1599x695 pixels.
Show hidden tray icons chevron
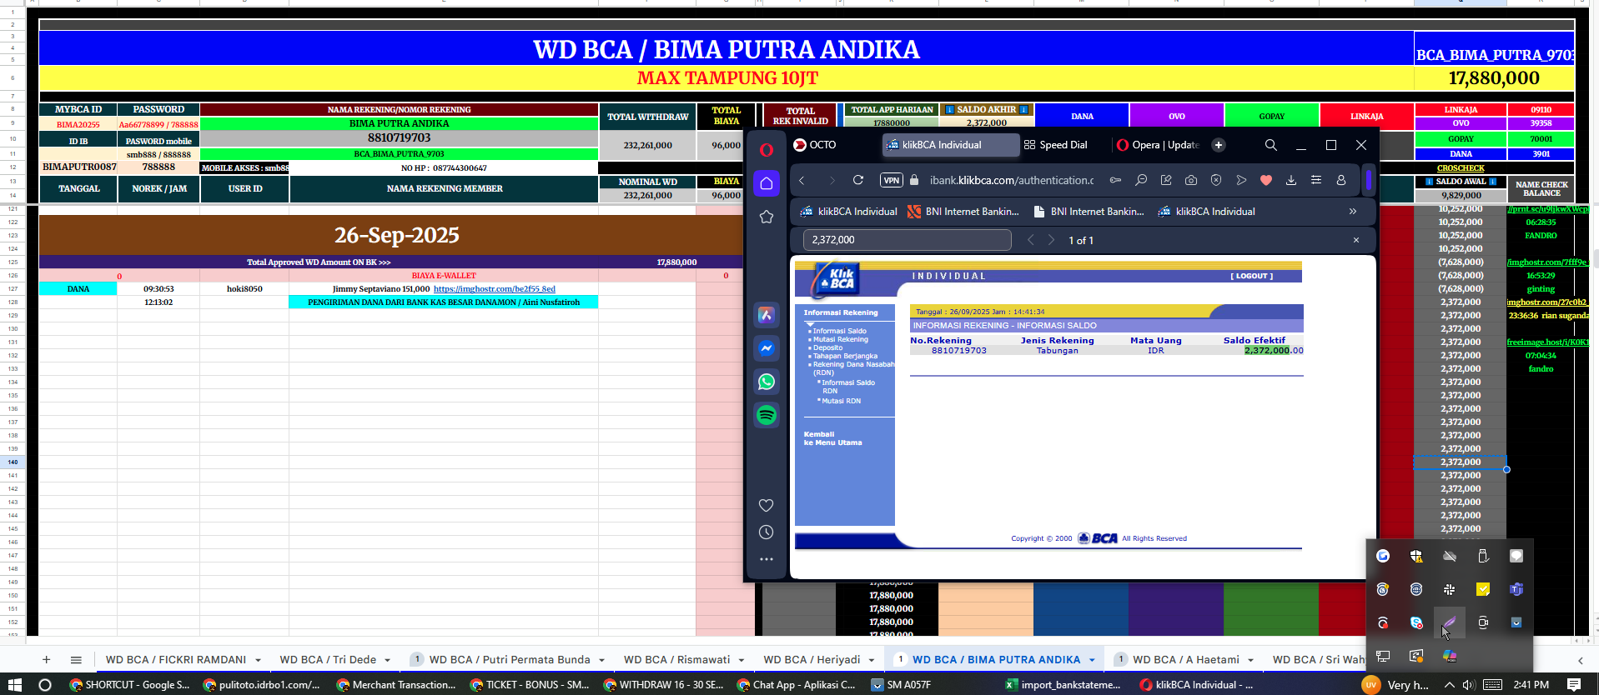click(1450, 685)
